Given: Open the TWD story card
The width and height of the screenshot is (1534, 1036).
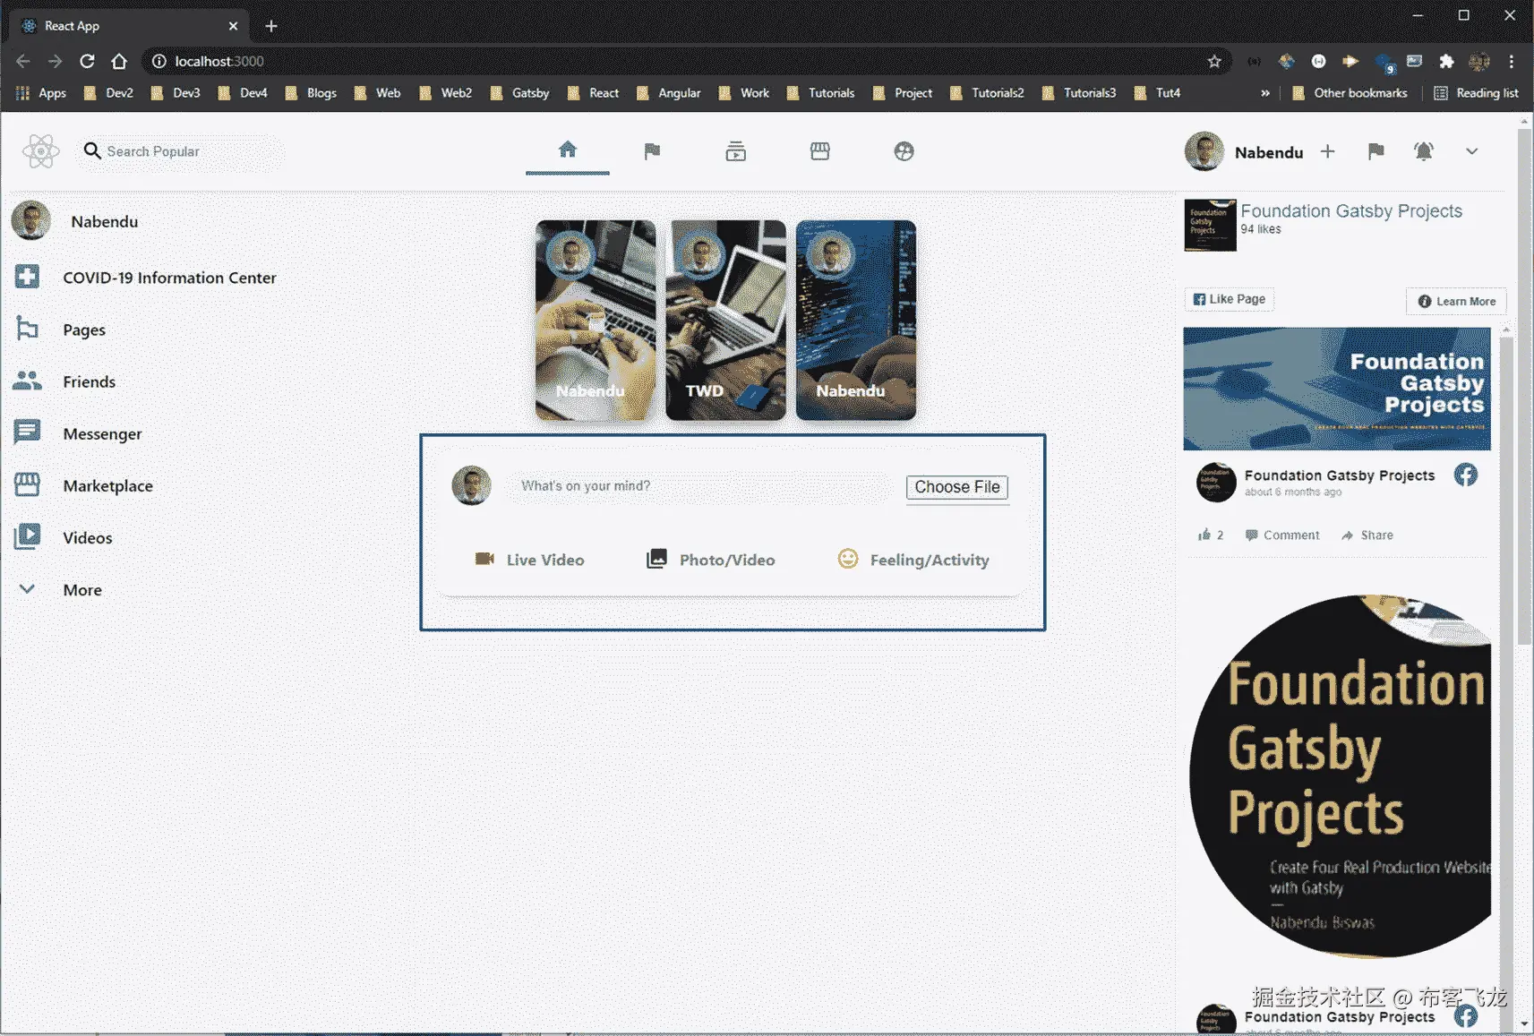Looking at the screenshot, I should (726, 321).
